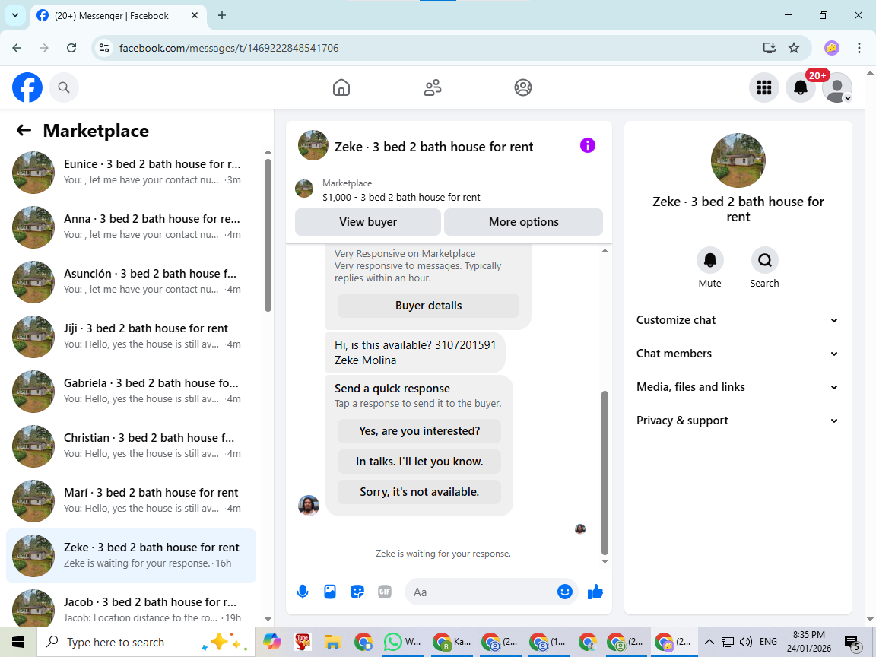Image resolution: width=876 pixels, height=657 pixels.
Task: Send quick response Yes, are you interested?
Action: point(419,431)
